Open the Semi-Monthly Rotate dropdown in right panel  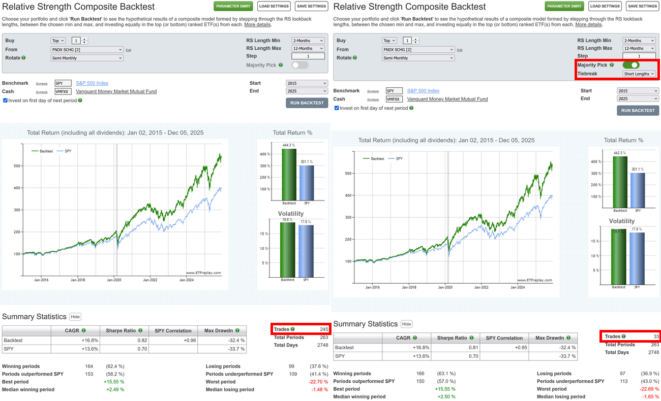(x=418, y=58)
